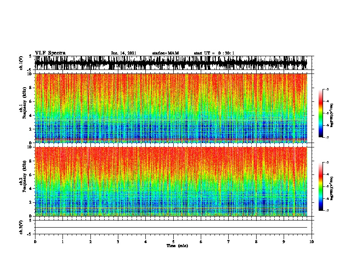
Task: Click the "start UT = 0:30:1" header text
Action: point(214,53)
